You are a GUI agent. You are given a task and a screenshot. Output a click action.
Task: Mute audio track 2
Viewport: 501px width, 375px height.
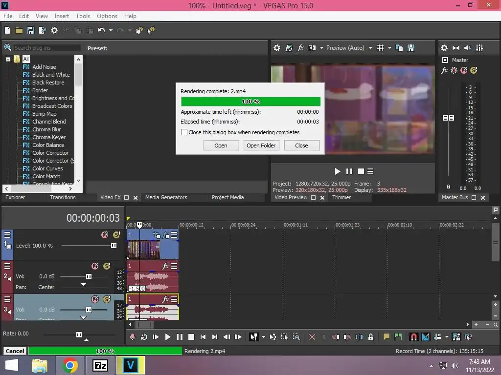point(95,266)
